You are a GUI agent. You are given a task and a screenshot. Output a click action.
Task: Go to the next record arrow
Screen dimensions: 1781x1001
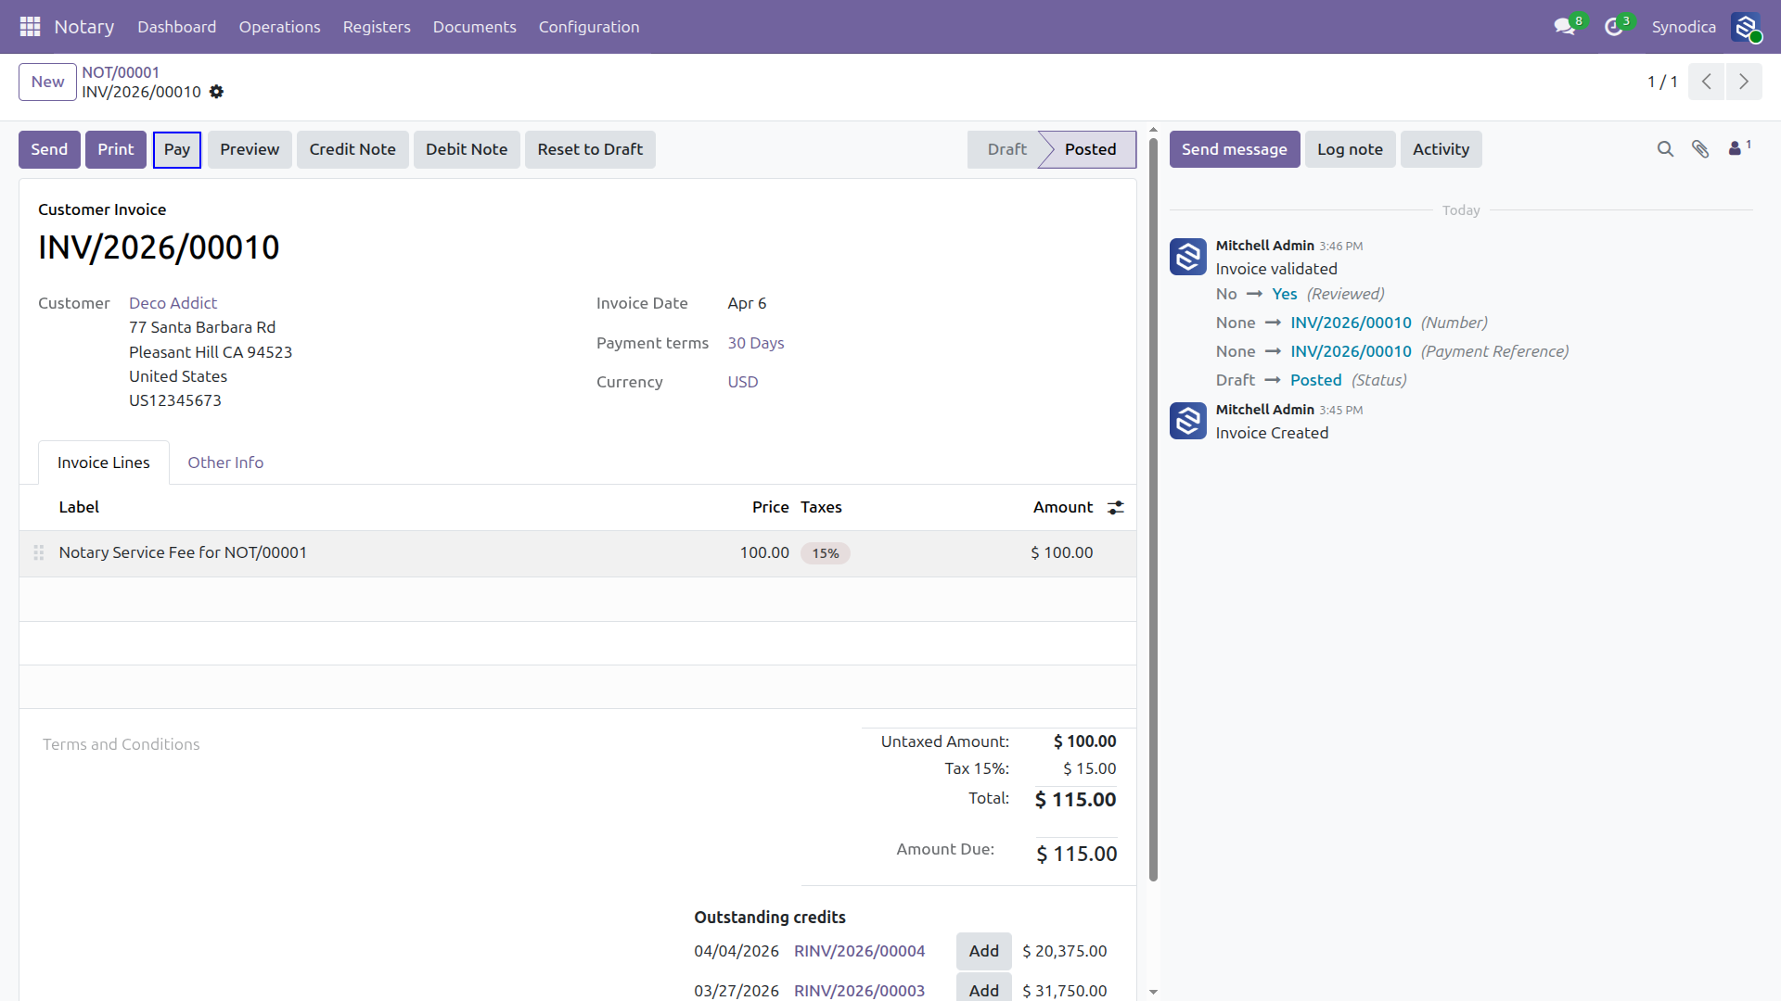[x=1744, y=82]
